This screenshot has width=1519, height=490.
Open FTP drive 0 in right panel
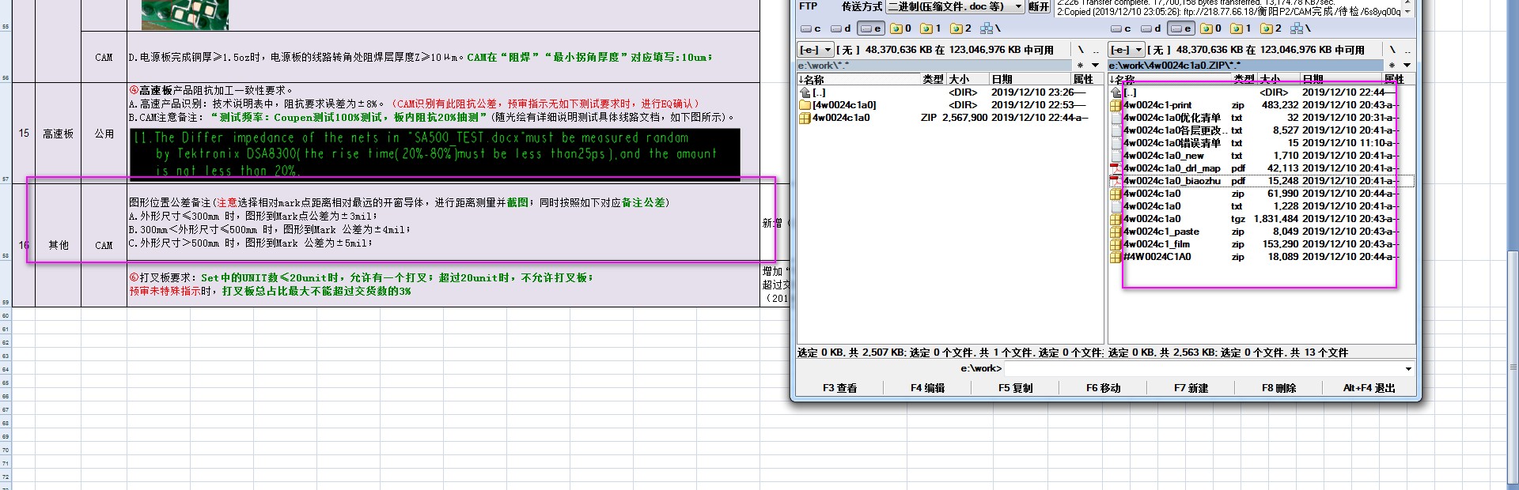(x=1211, y=28)
